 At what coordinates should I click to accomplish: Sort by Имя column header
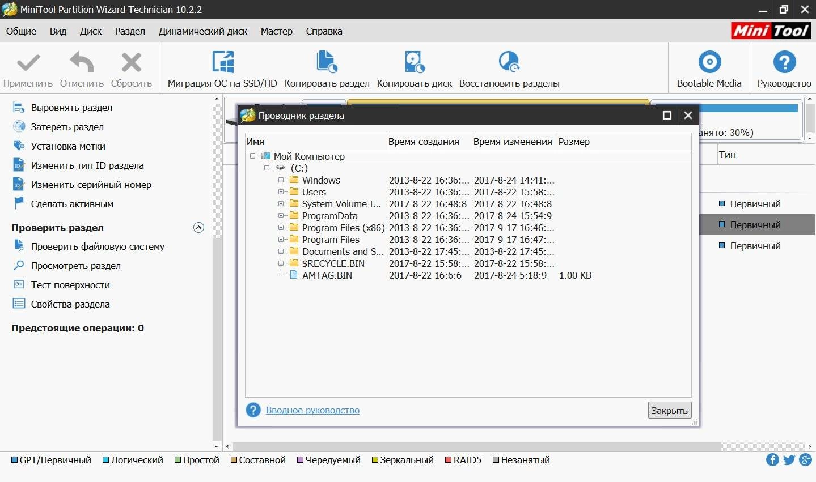316,142
